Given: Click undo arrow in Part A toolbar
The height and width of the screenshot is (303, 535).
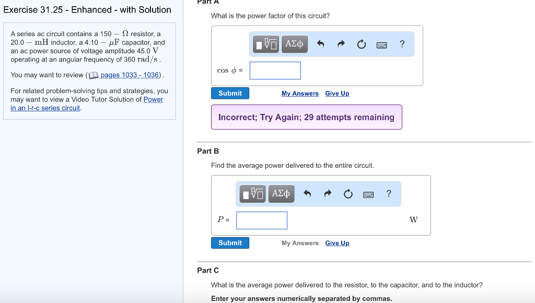Looking at the screenshot, I should click(321, 44).
